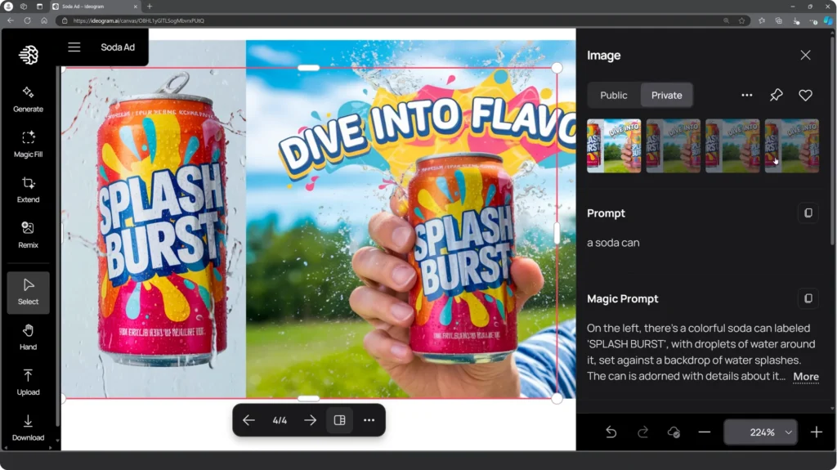This screenshot has width=837, height=470.
Task: Activate the Select tool
Action: click(28, 292)
